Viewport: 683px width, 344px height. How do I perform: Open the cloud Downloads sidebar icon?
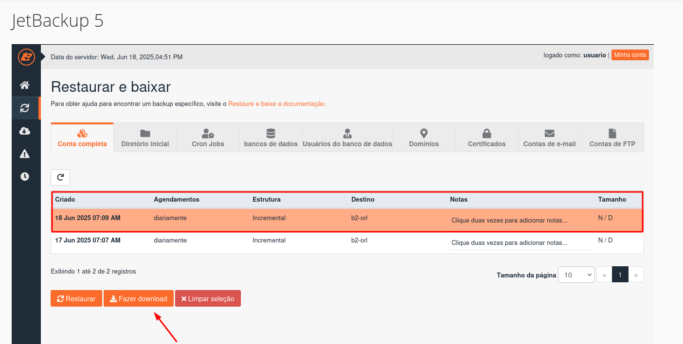coord(25,131)
